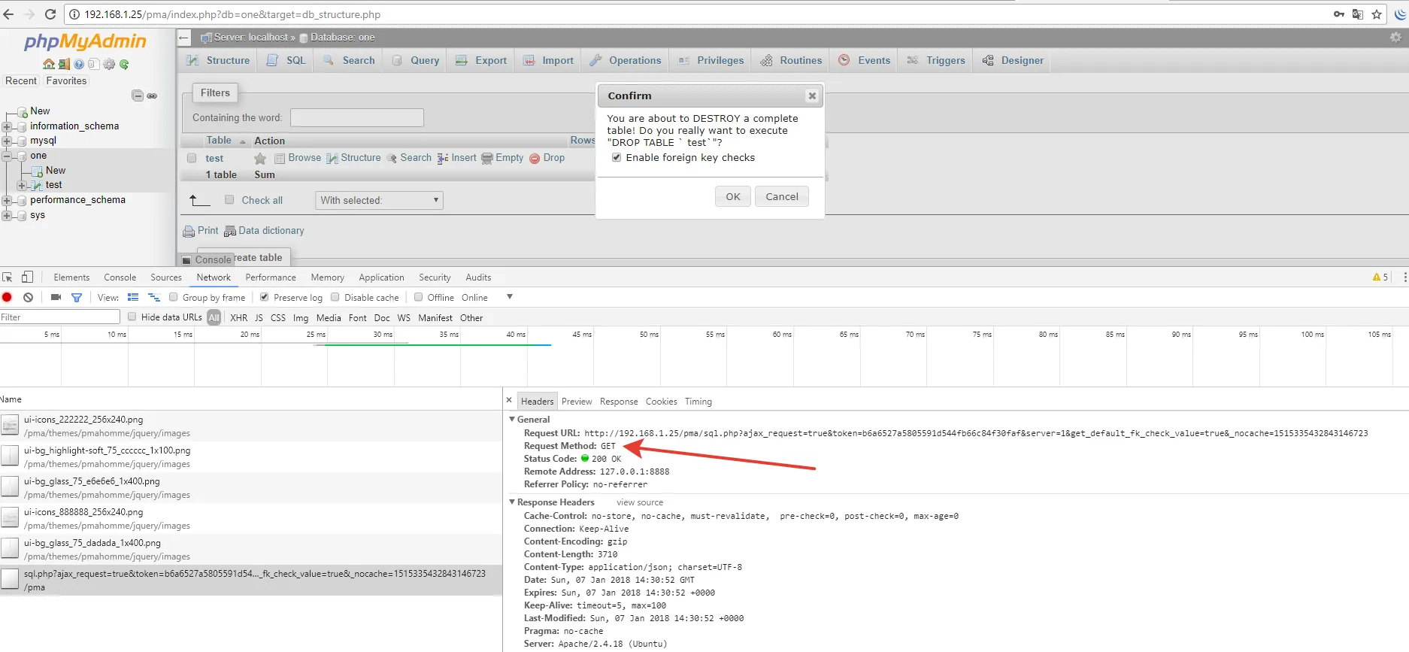Filter network requests by XHR type
The height and width of the screenshot is (652, 1409).
pos(238,317)
